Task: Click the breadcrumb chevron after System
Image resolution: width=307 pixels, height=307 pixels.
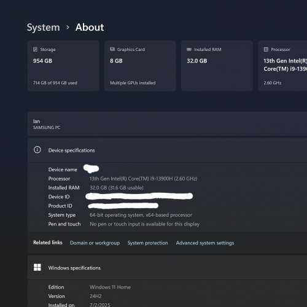Action: 68,27
